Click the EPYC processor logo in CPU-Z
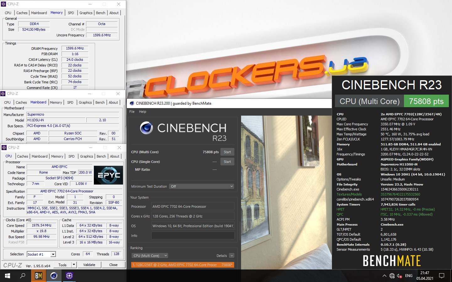Image resolution: width=452 pixels, height=282 pixels. point(109,175)
